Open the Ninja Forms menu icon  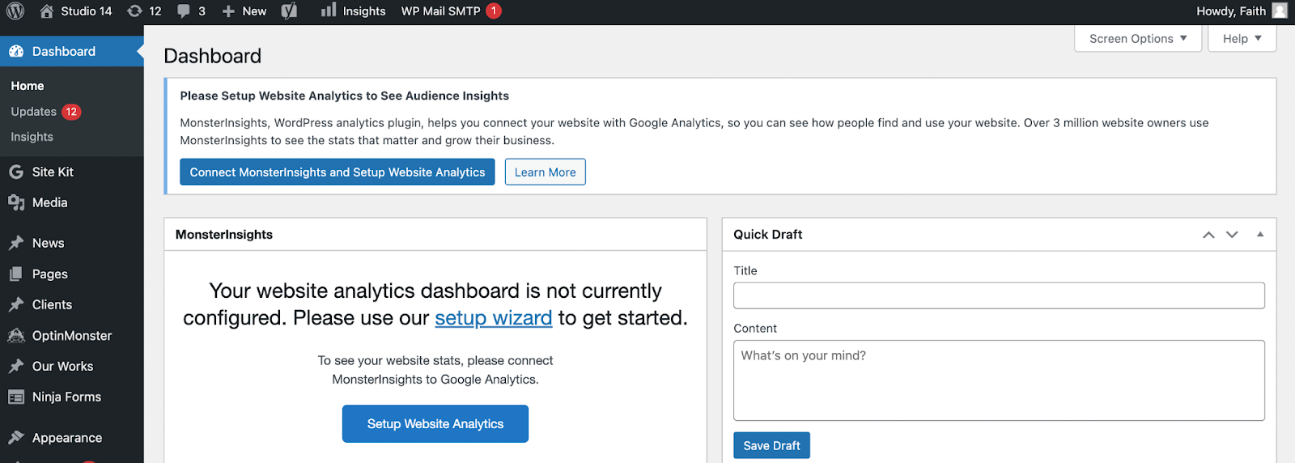(15, 397)
